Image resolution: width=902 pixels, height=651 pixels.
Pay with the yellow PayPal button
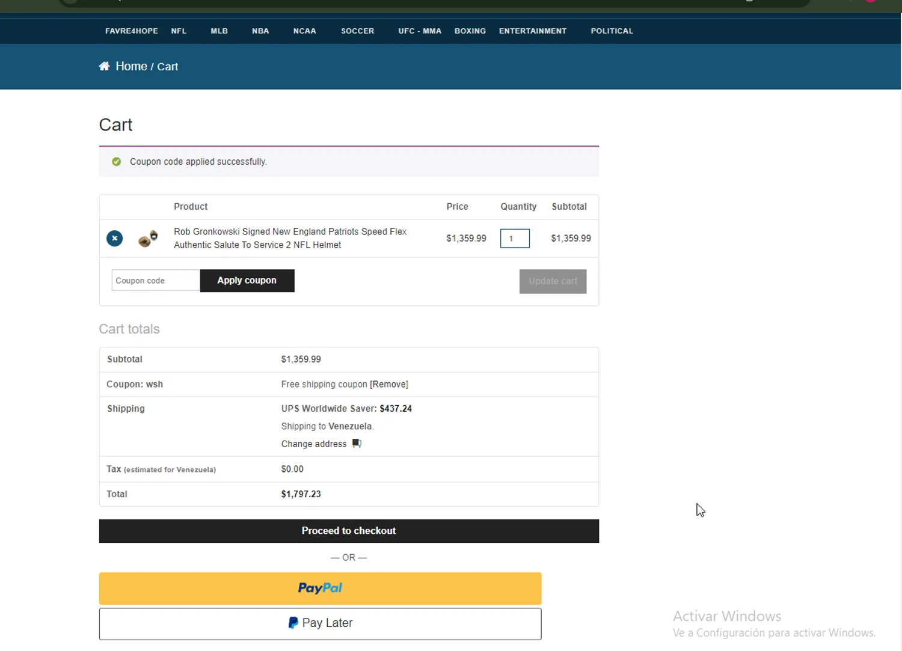click(x=320, y=588)
